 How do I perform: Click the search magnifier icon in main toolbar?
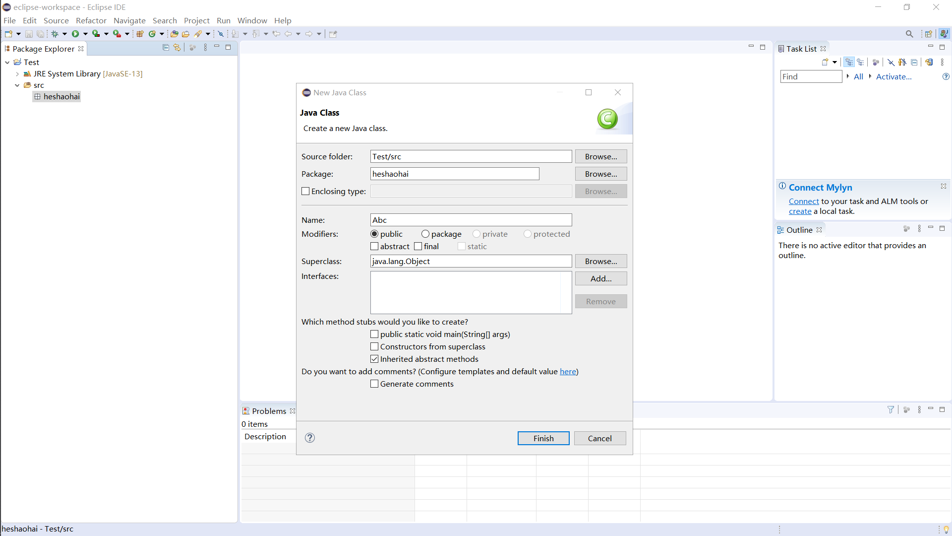coord(909,34)
